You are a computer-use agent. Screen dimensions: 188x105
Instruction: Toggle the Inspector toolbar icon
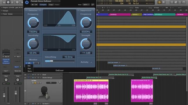click(8, 2)
